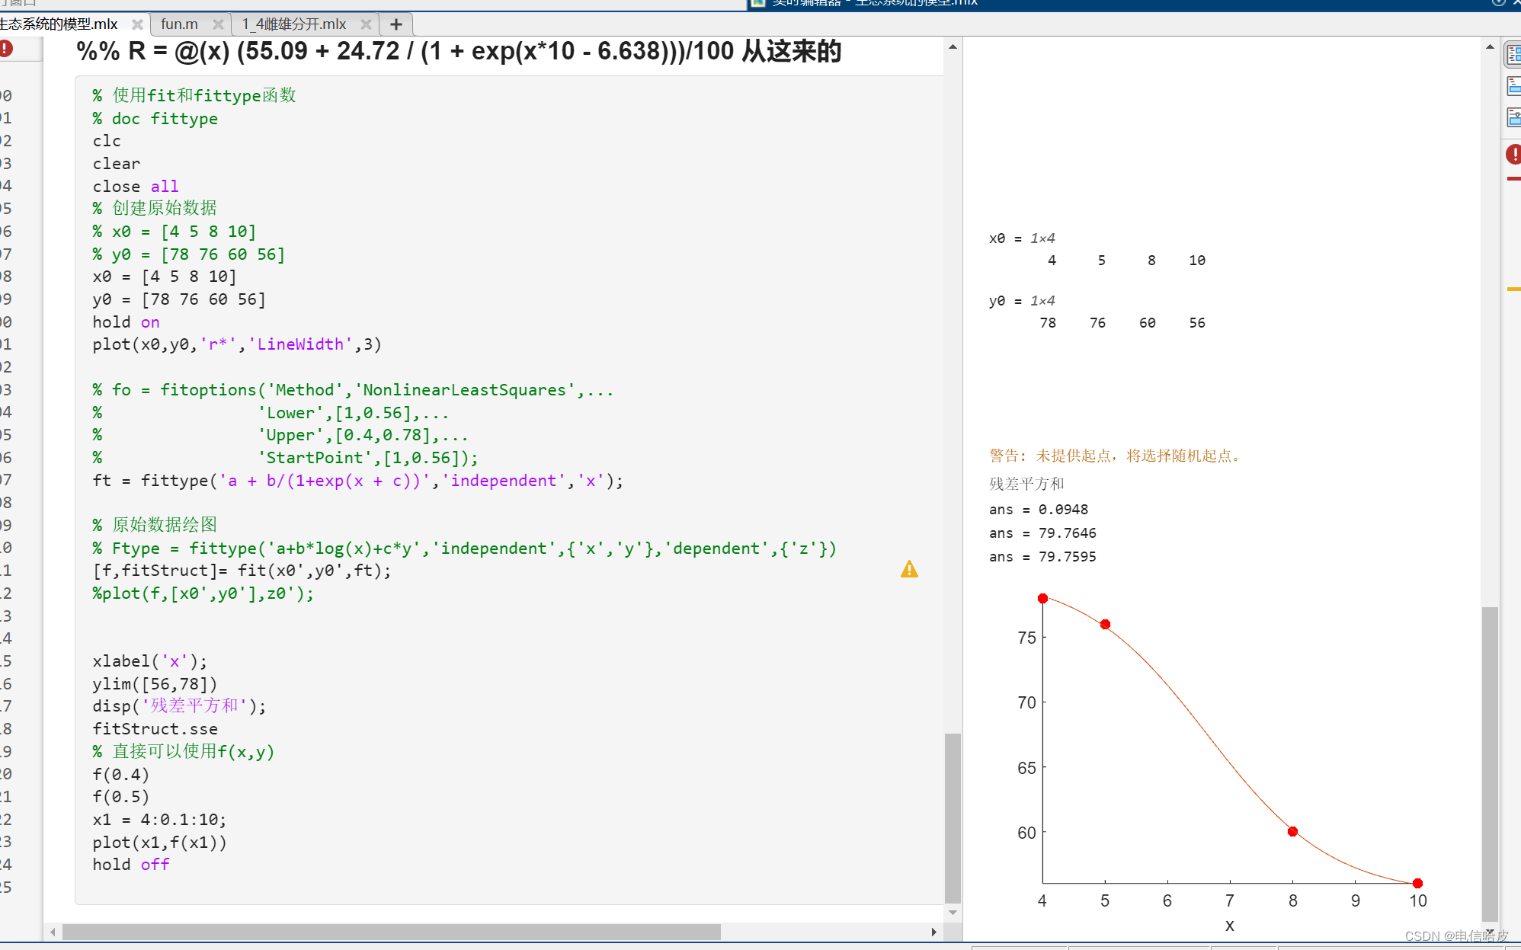Close the fun.m tab

(218, 24)
